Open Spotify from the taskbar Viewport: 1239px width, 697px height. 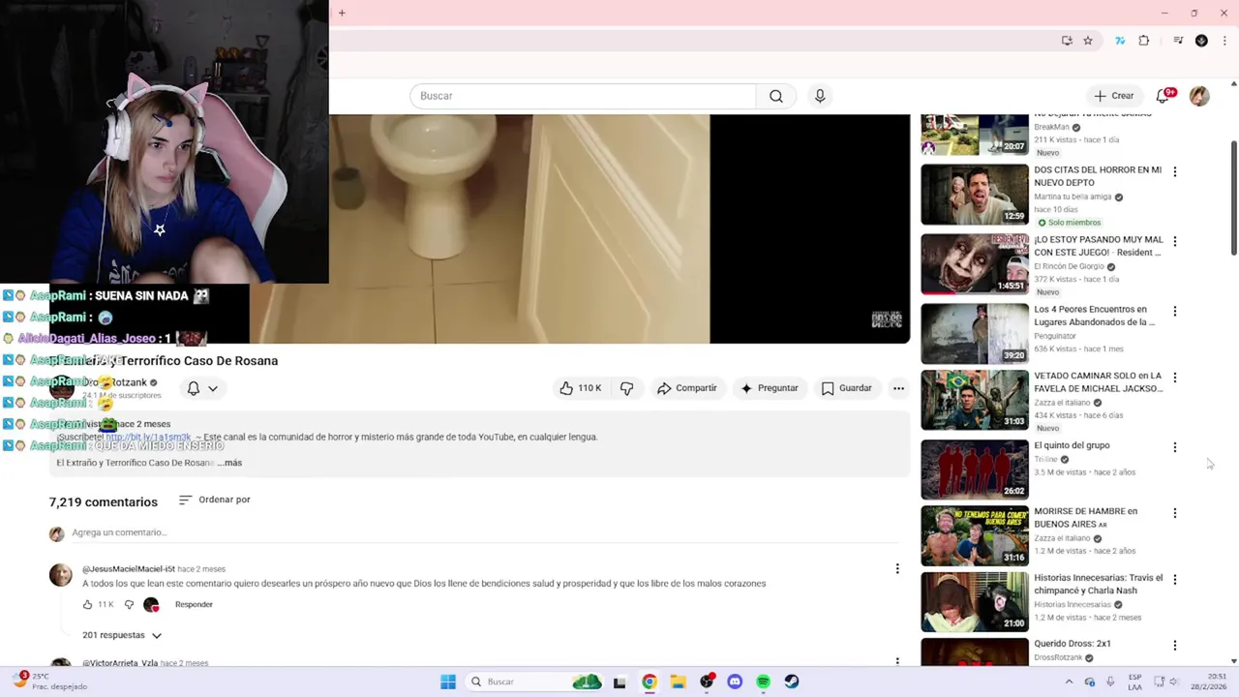[763, 682]
